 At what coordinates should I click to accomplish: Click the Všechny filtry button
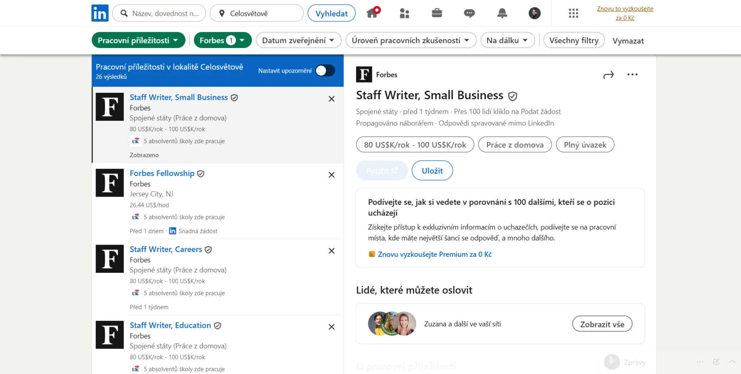click(573, 40)
